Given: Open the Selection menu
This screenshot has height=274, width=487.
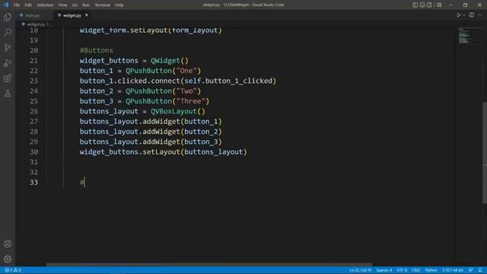Looking at the screenshot, I should point(45,5).
